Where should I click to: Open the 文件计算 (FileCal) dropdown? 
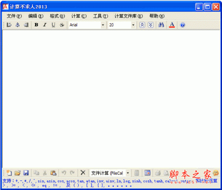[128, 173]
